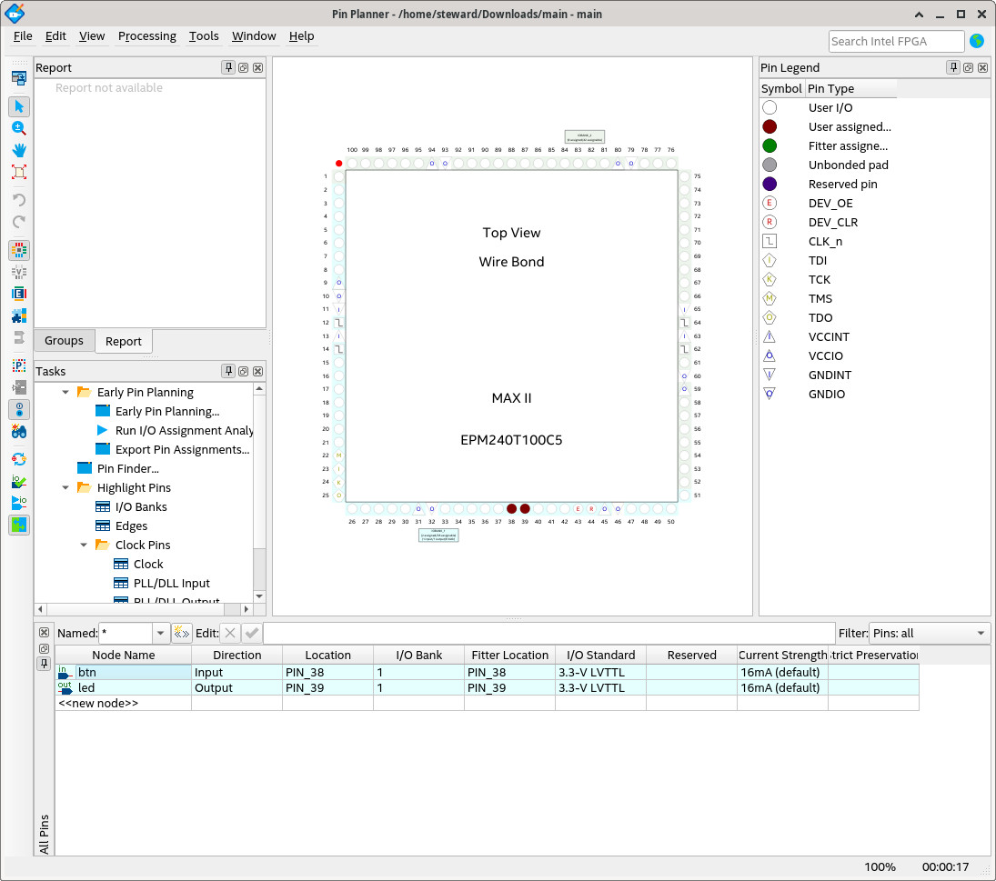Float the Pin Legend panel
Viewport: 996px width, 881px height.
pyautogui.click(x=968, y=67)
